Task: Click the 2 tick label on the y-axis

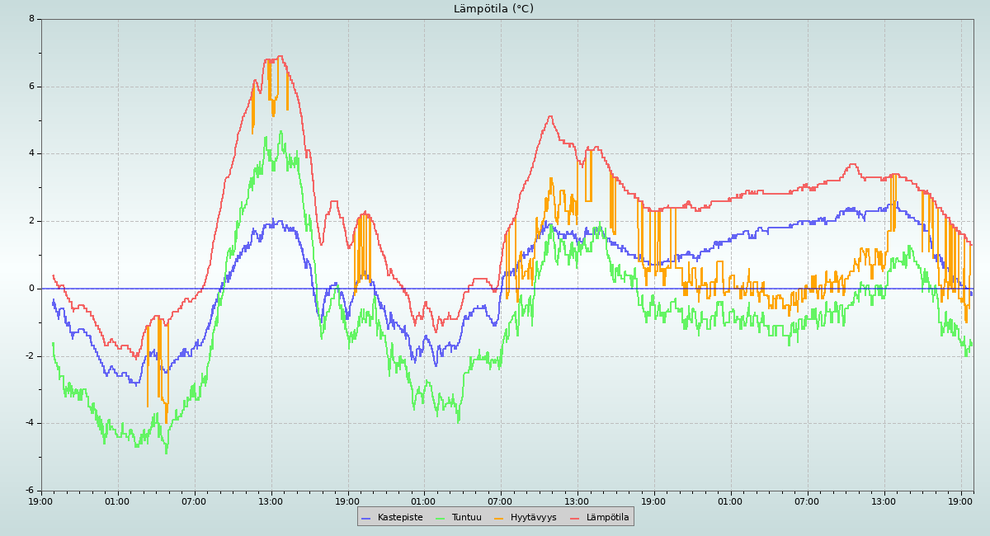Action: (x=31, y=221)
